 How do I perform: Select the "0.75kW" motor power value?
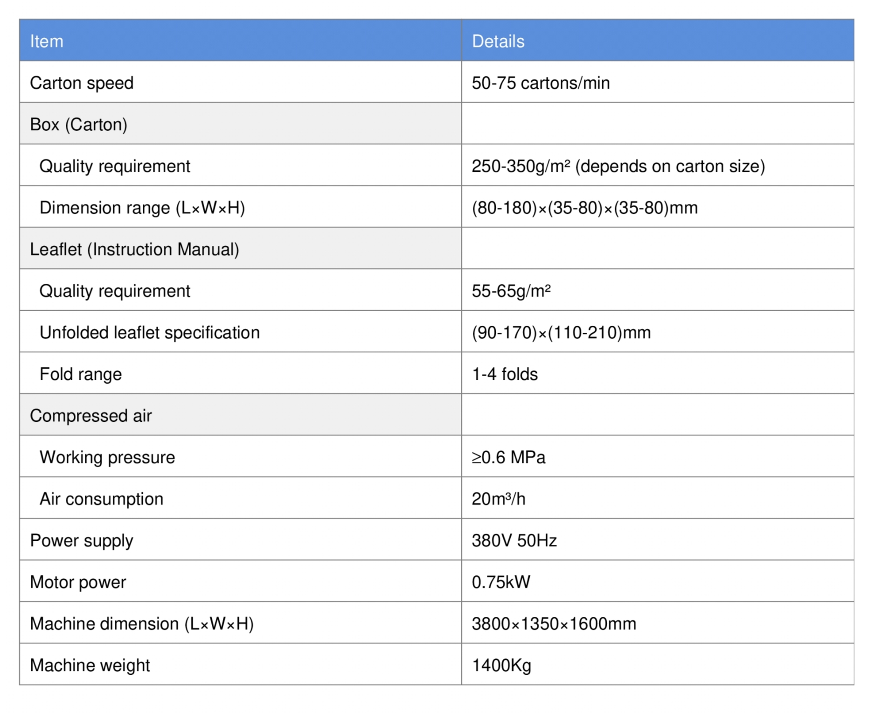[x=501, y=582]
